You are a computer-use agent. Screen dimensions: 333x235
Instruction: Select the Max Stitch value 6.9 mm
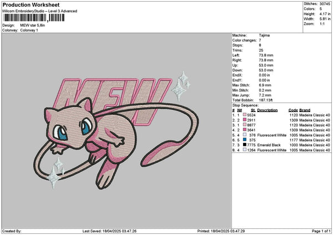pyautogui.click(x=265, y=85)
